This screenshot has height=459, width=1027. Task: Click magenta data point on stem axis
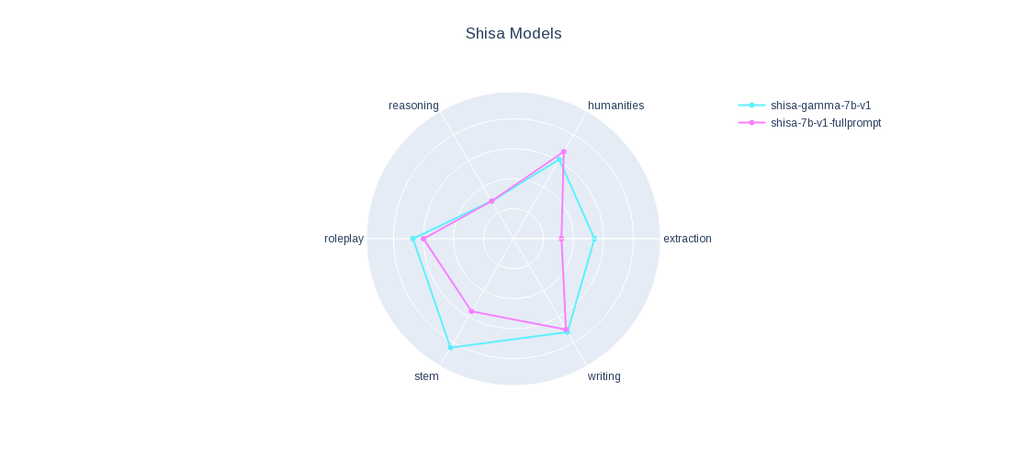[x=471, y=311]
